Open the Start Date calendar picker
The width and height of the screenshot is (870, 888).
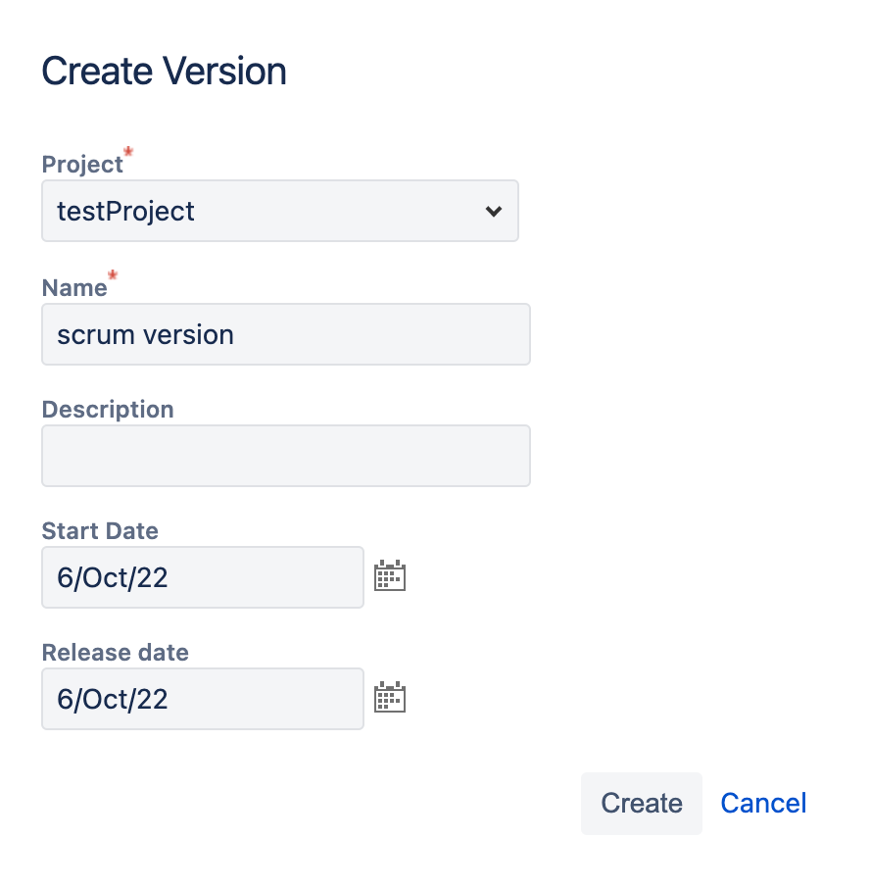pyautogui.click(x=390, y=576)
